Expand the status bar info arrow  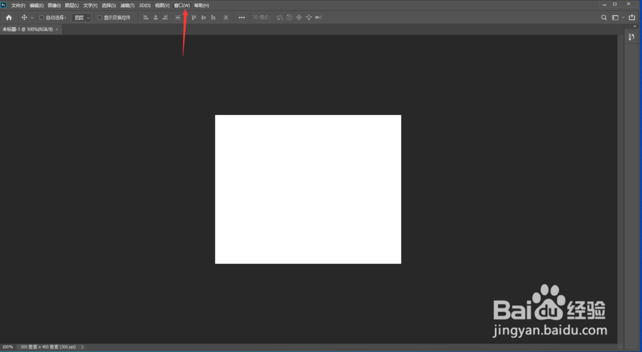tap(82, 347)
